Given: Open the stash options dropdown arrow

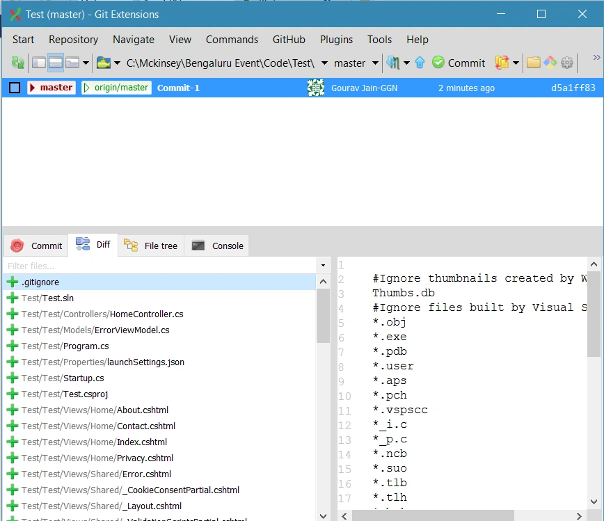Looking at the screenshot, I should [516, 63].
